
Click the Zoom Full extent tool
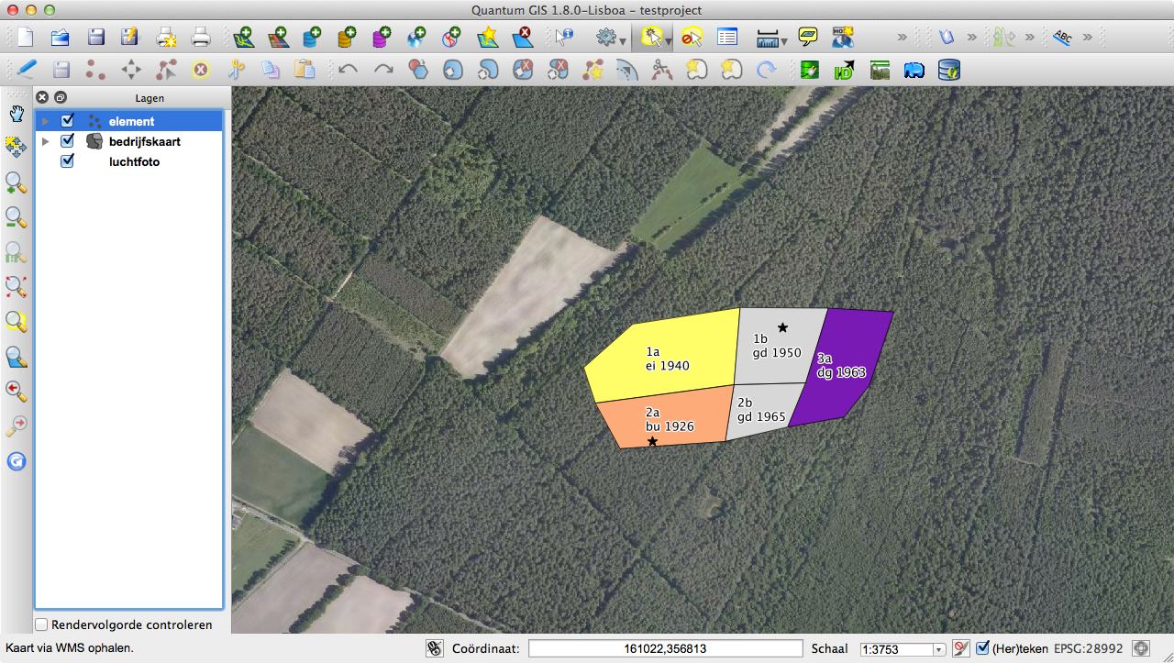pyautogui.click(x=16, y=287)
